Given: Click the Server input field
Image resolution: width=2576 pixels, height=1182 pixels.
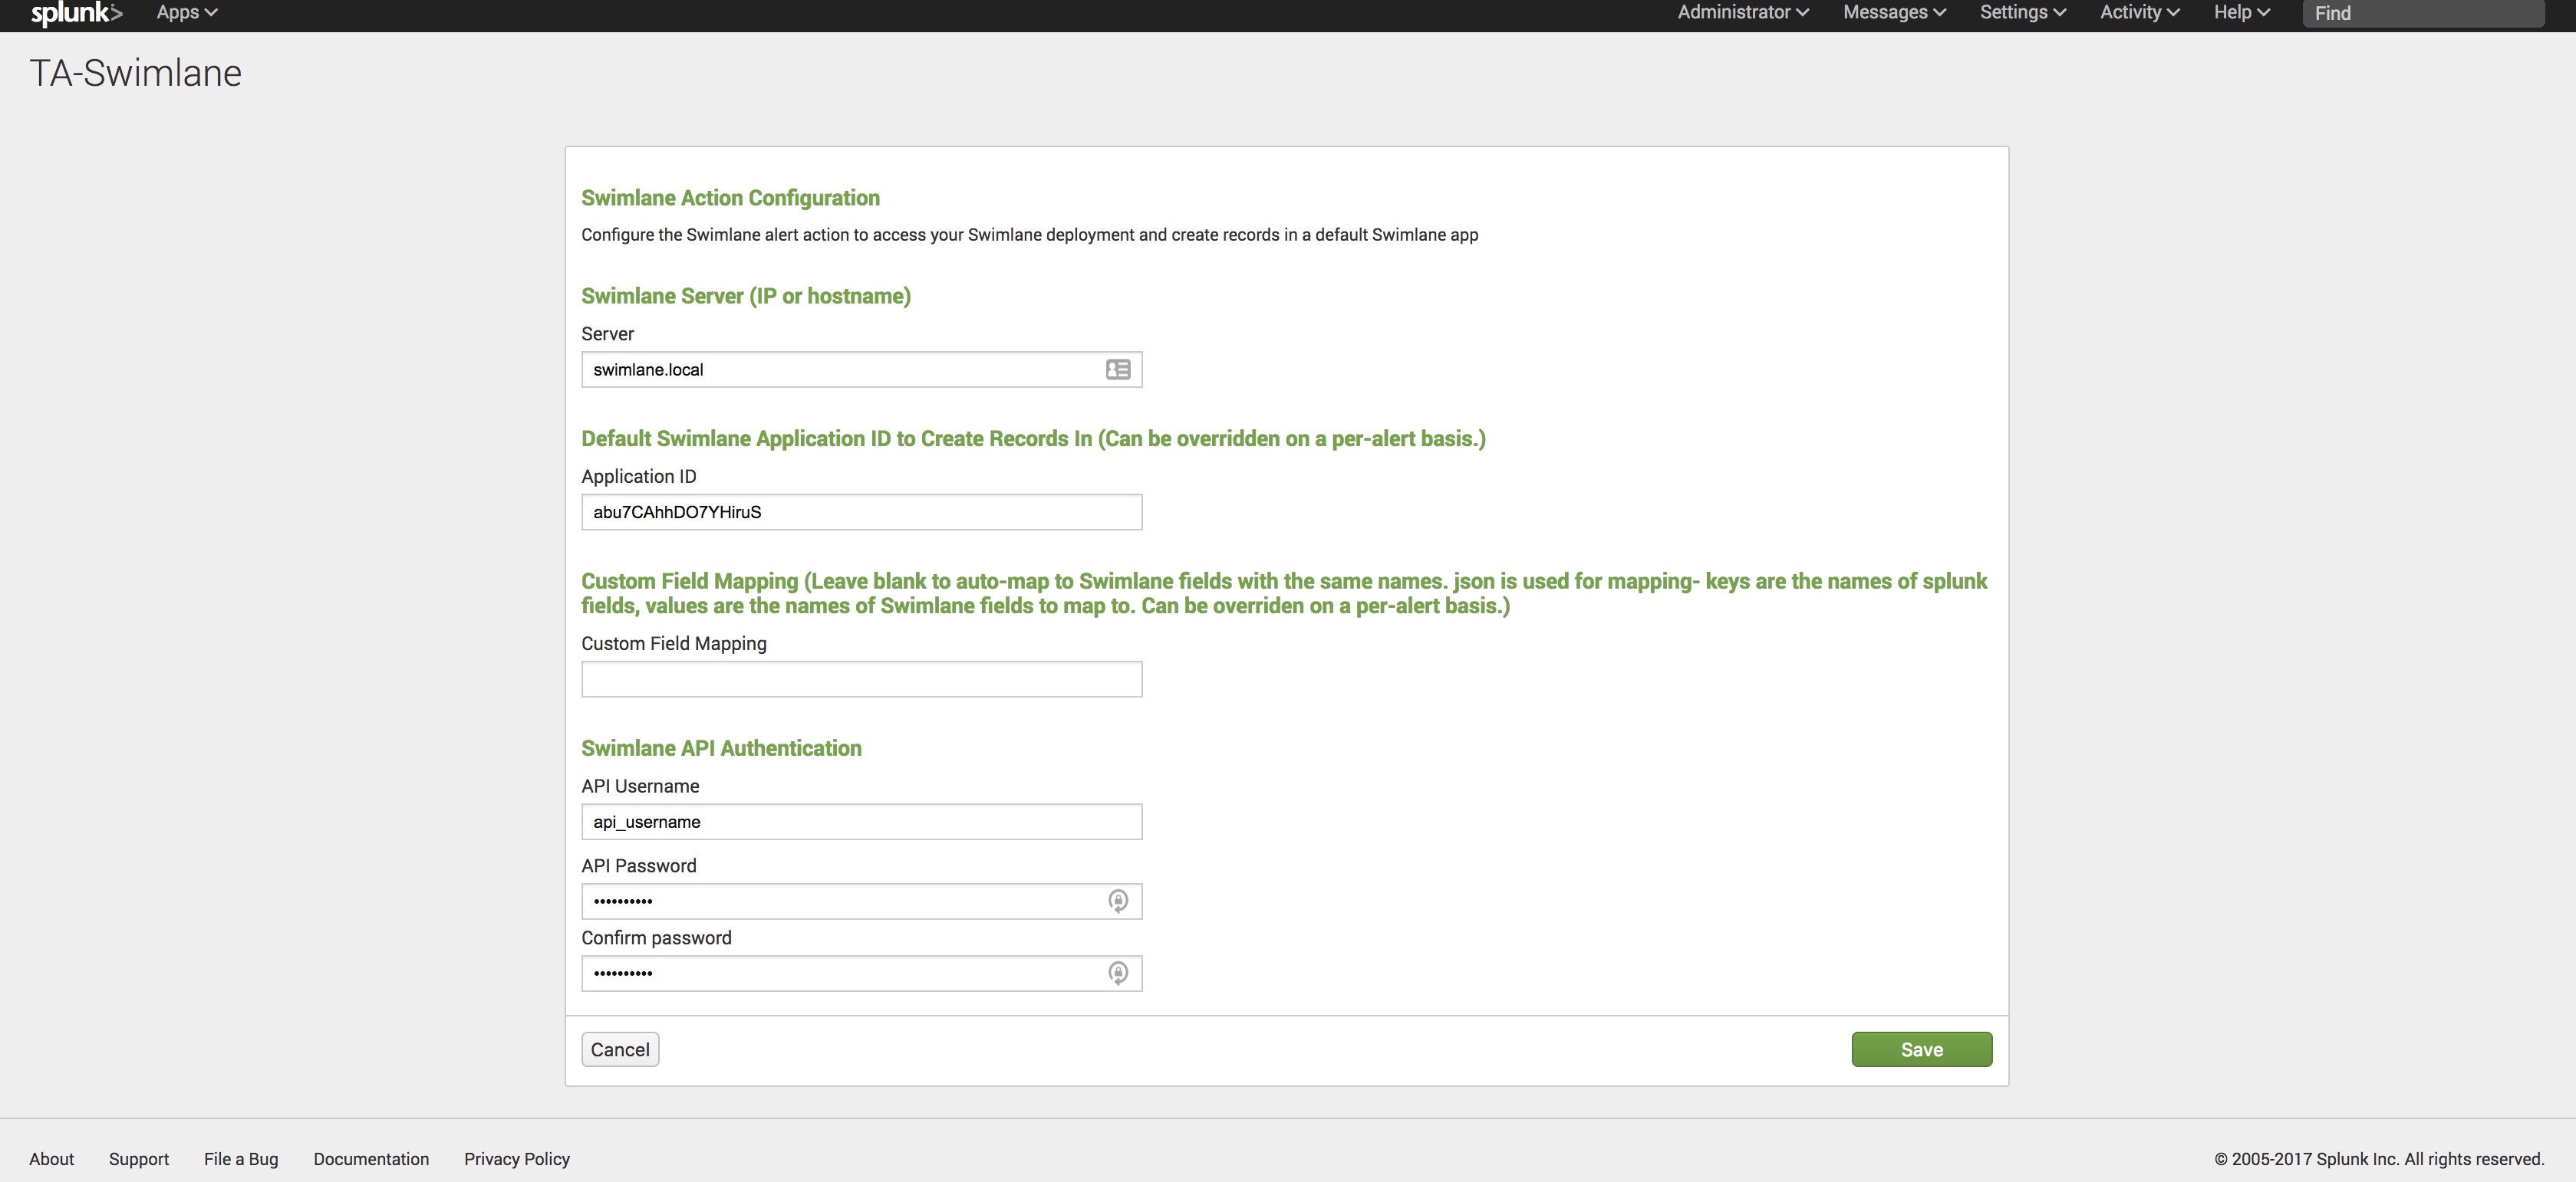Looking at the screenshot, I should [x=861, y=369].
